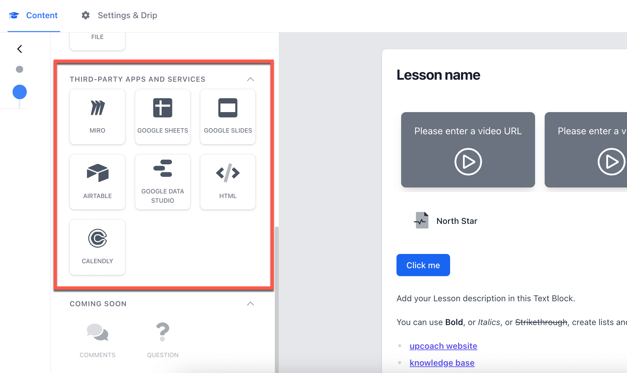This screenshot has height=373, width=627.
Task: Insert a Calendly block
Action: 97,247
